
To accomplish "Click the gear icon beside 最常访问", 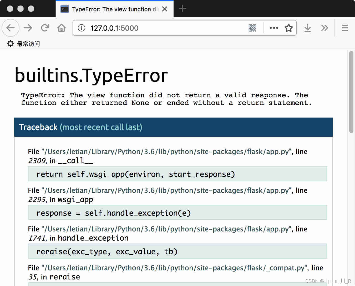I will (x=10, y=44).
